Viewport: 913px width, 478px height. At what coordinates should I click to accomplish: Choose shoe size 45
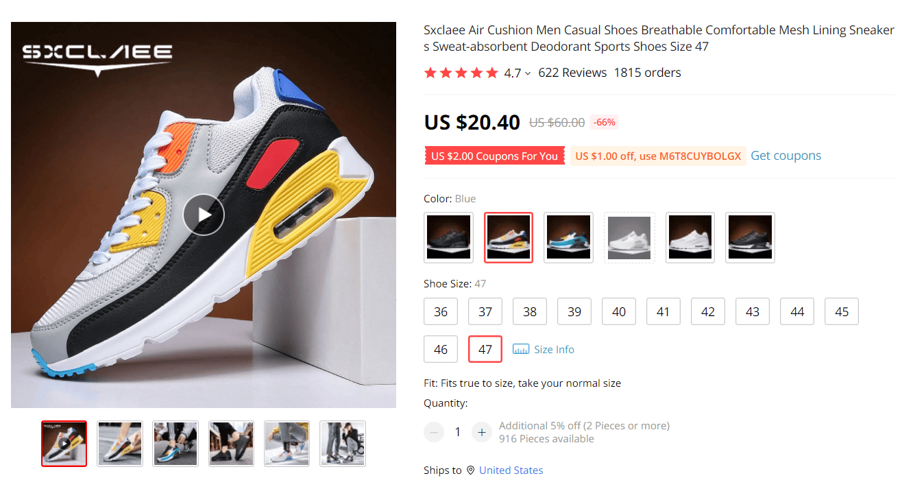coord(842,311)
